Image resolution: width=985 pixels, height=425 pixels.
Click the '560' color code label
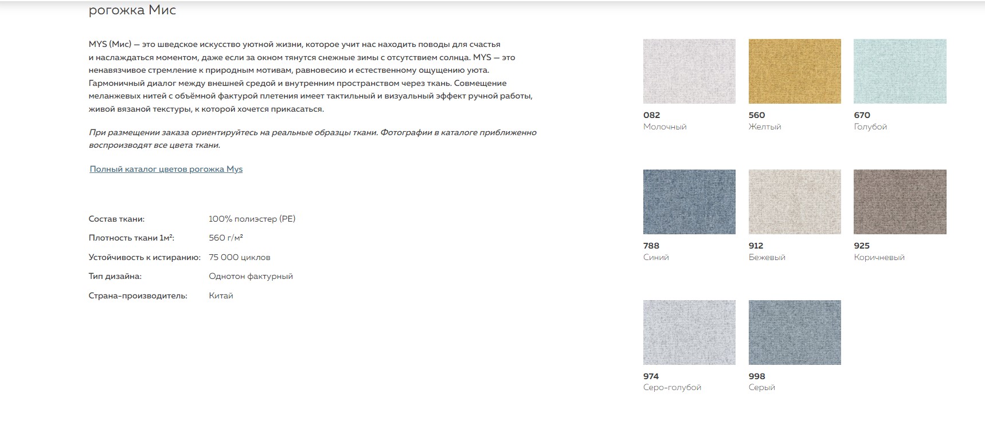tap(757, 115)
